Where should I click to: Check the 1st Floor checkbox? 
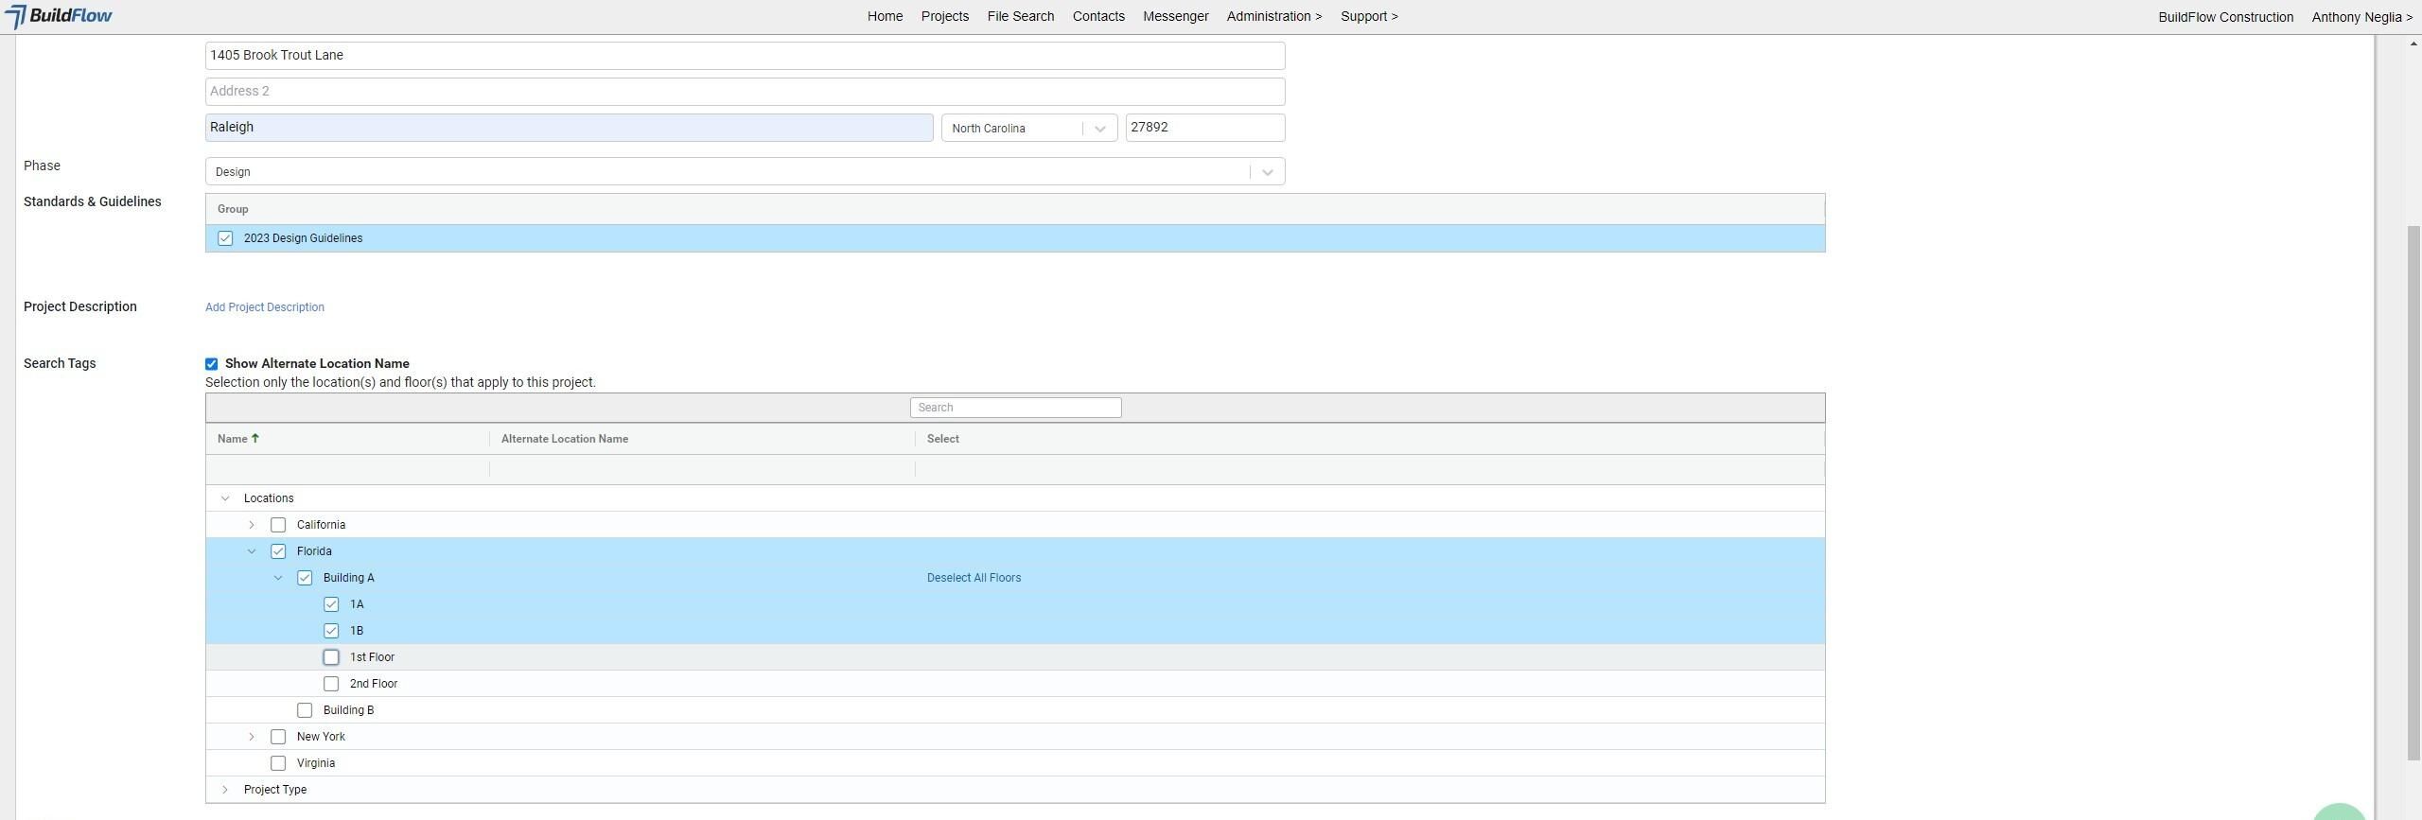coord(331,657)
